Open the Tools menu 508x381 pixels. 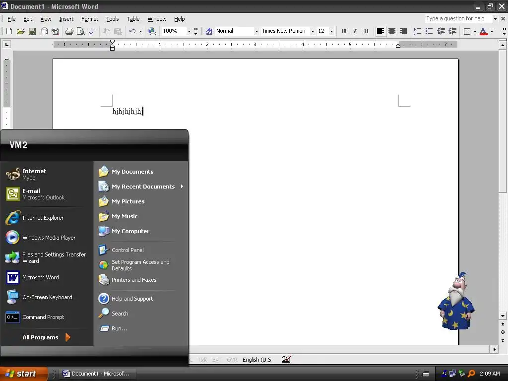113,19
